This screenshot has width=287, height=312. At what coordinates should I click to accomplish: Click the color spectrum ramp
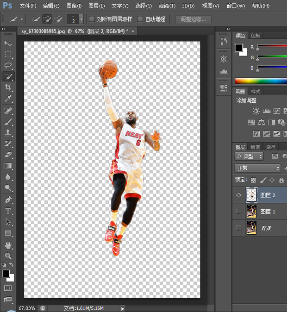coord(261,81)
